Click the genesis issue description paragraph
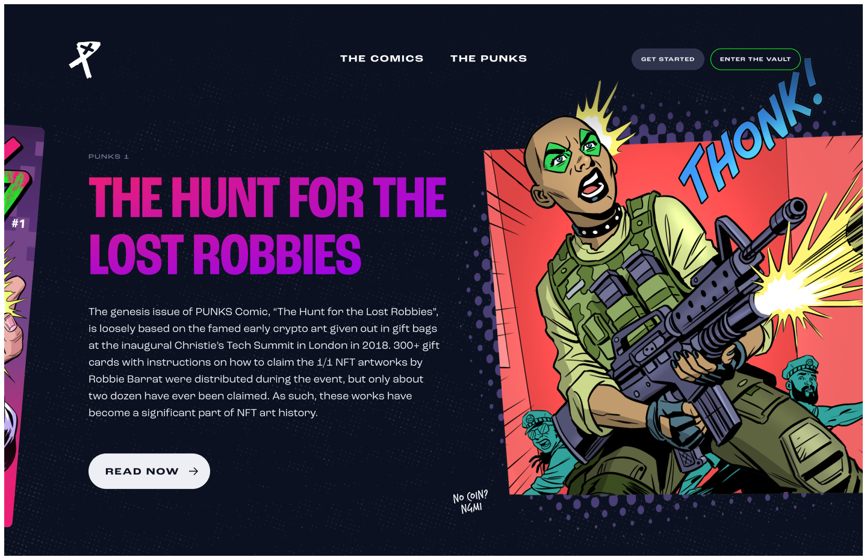 [x=264, y=362]
